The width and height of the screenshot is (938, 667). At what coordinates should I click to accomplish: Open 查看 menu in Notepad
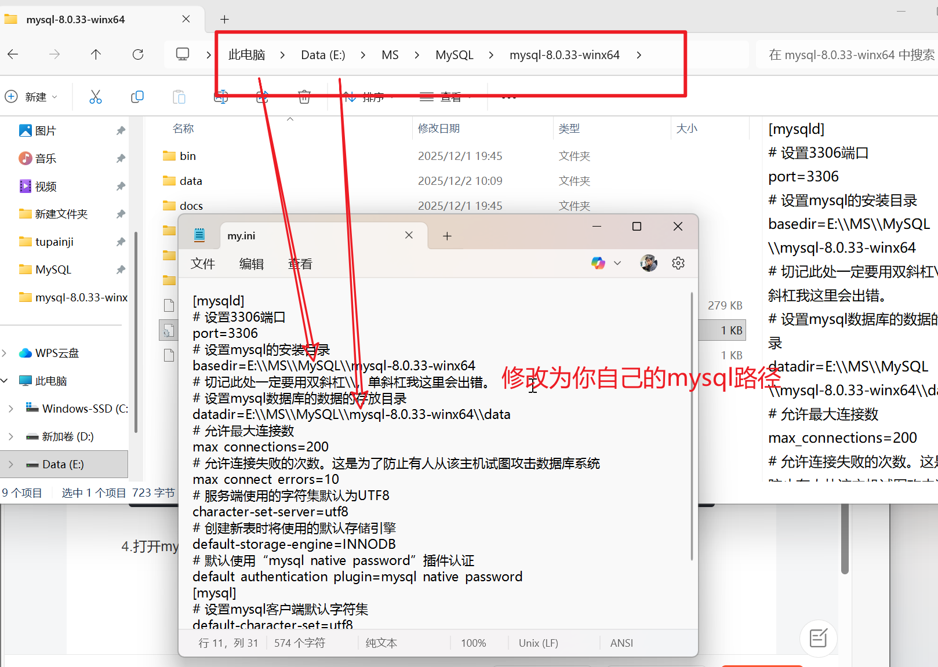(300, 264)
